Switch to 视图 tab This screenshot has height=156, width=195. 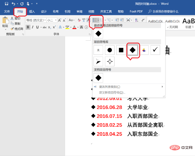click(91, 11)
